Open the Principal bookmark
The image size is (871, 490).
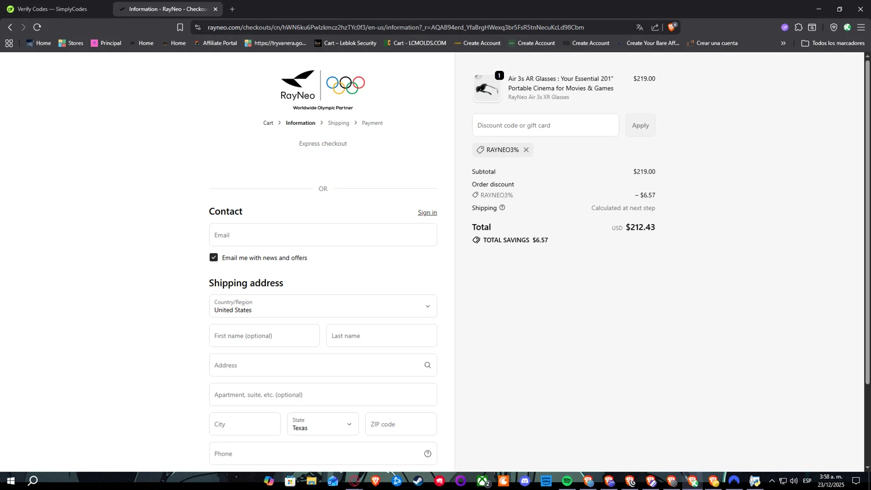click(106, 43)
